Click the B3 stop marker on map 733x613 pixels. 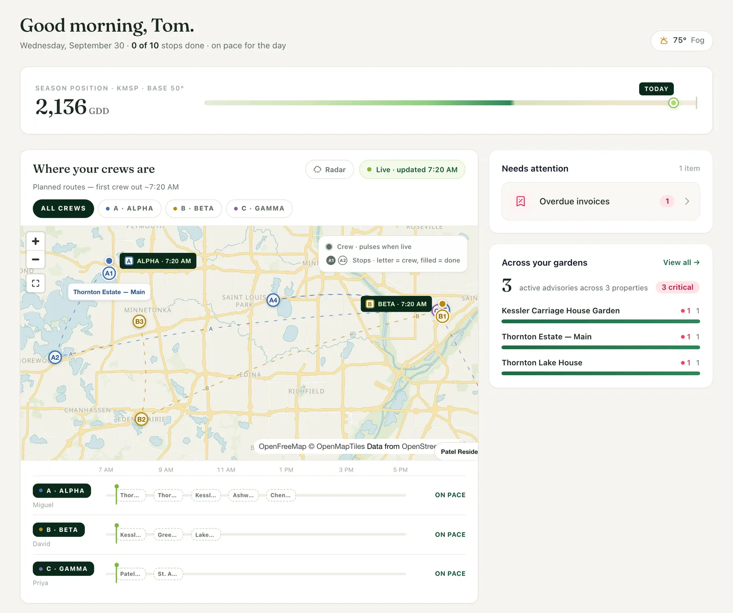pos(139,322)
